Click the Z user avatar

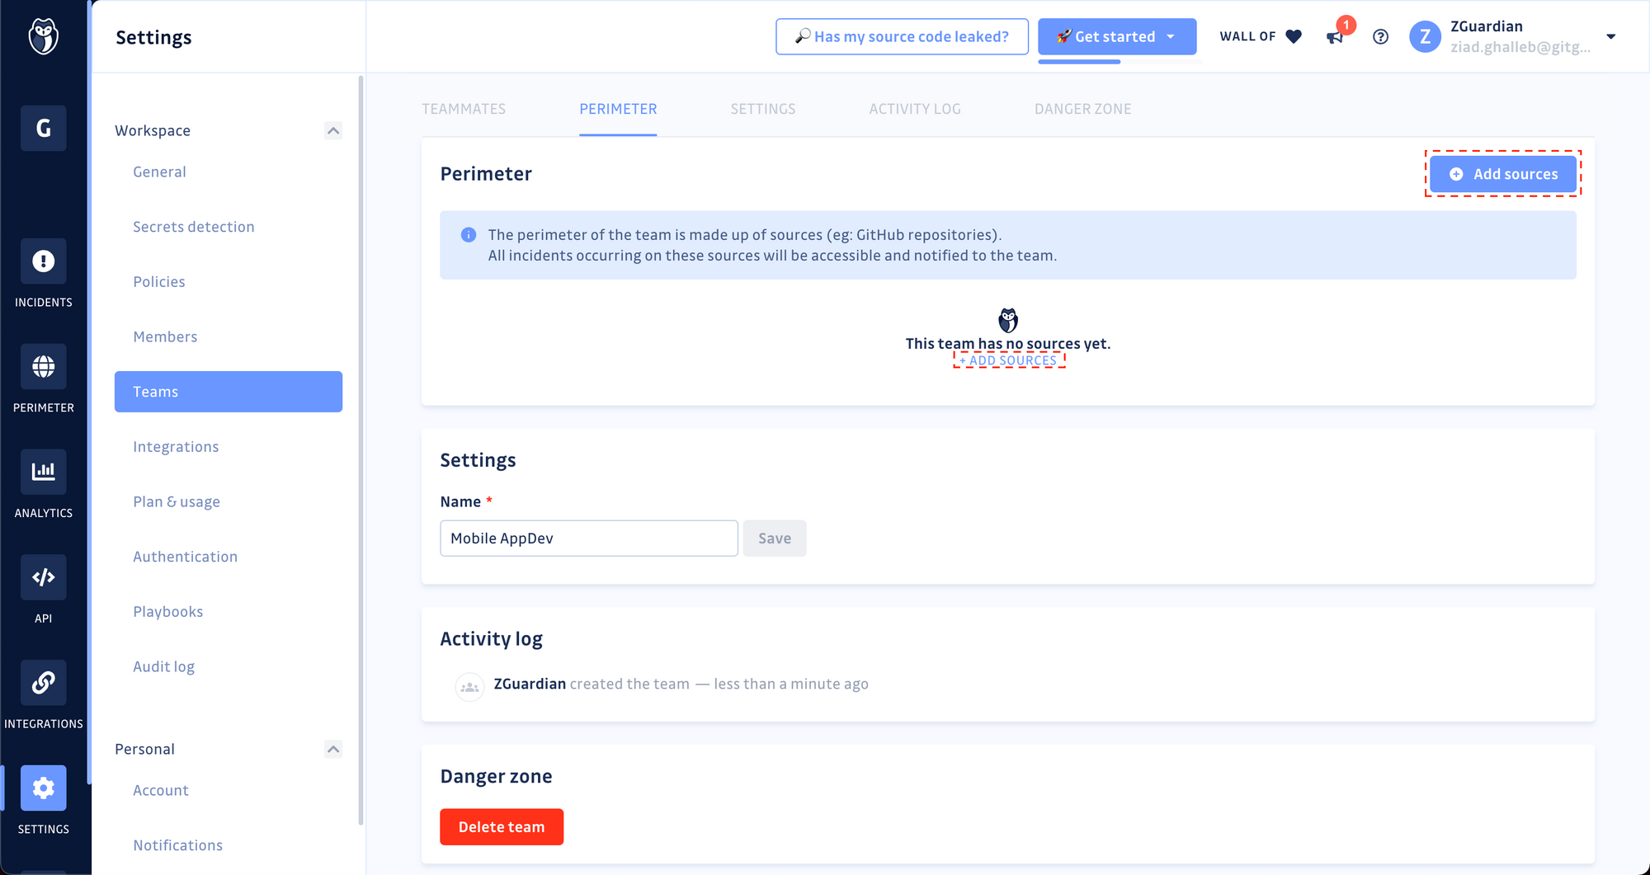1425,36
